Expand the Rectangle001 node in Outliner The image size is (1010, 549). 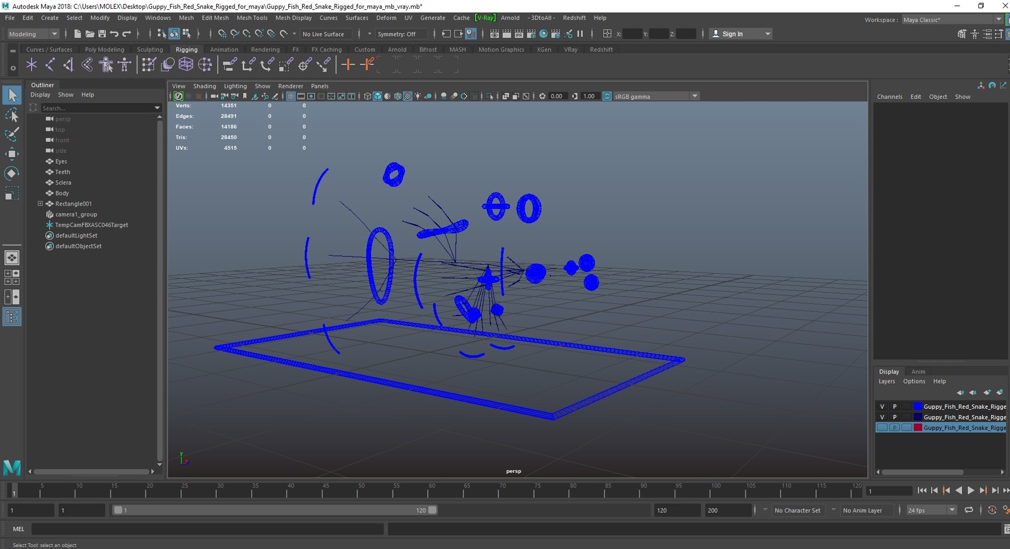point(40,203)
